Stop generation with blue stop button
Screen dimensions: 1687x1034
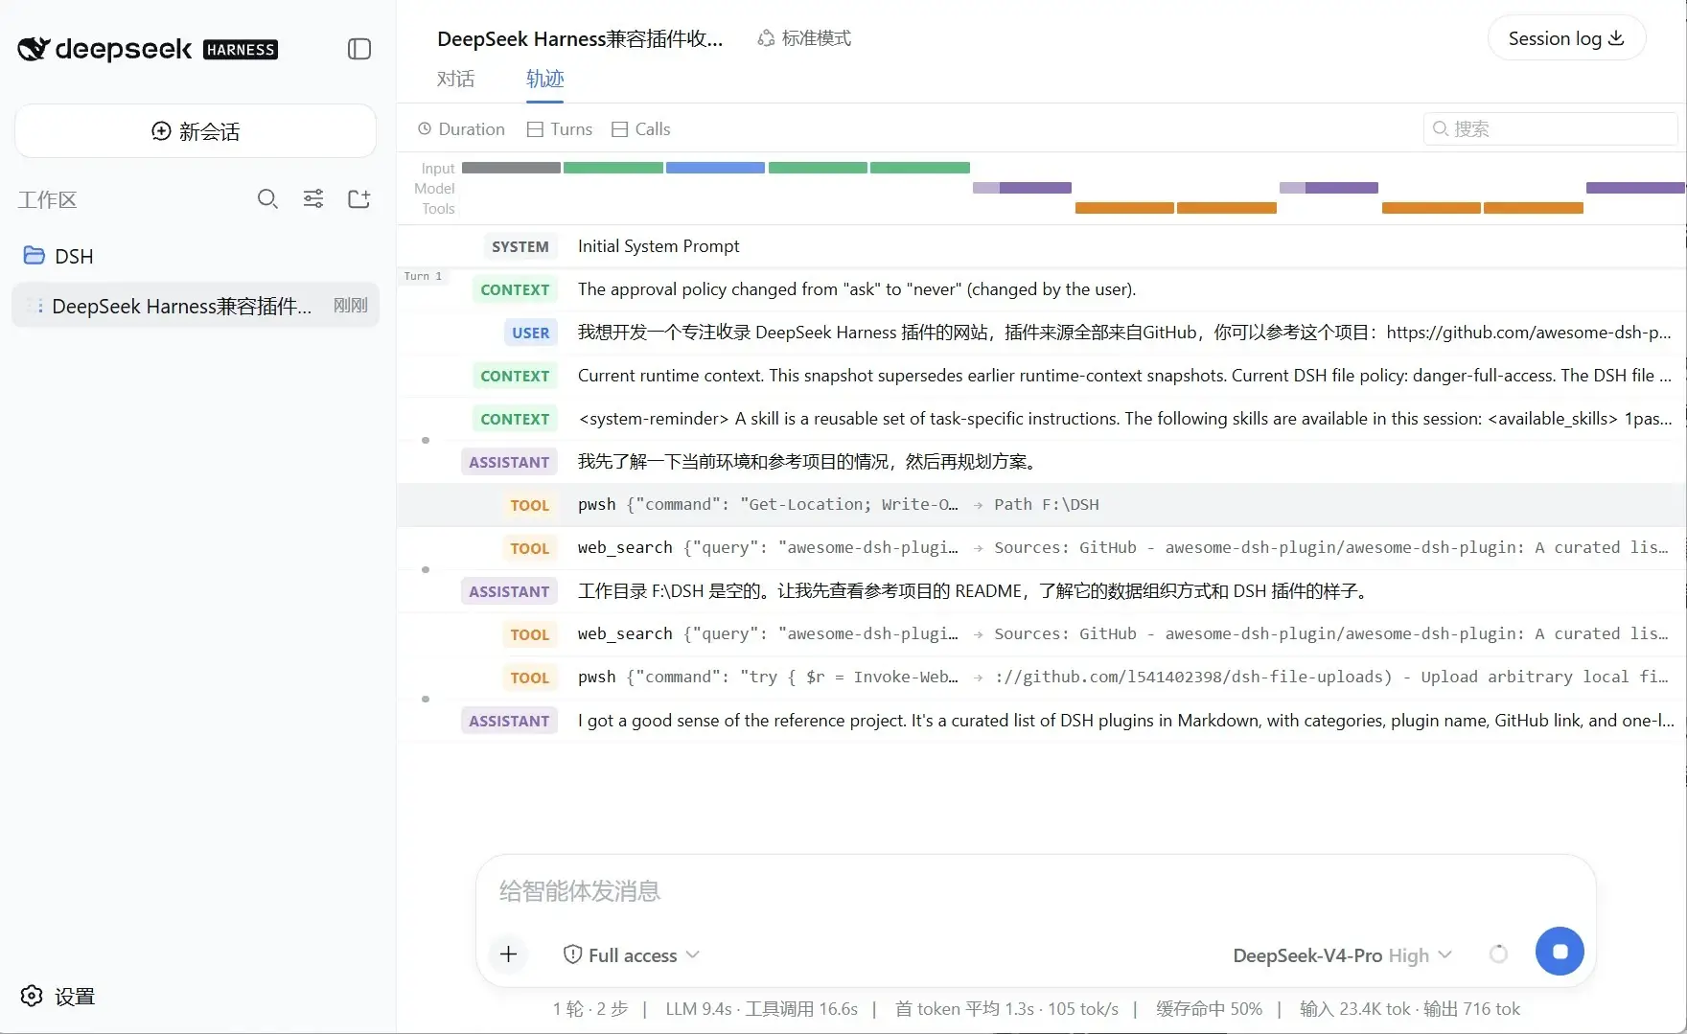(x=1560, y=952)
